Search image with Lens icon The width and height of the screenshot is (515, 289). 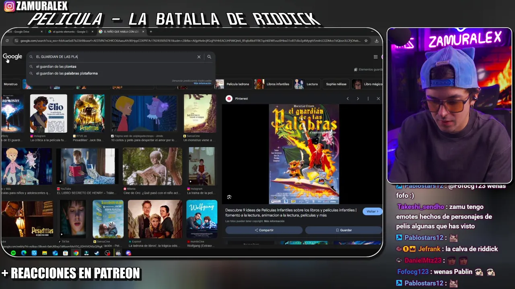(229, 197)
